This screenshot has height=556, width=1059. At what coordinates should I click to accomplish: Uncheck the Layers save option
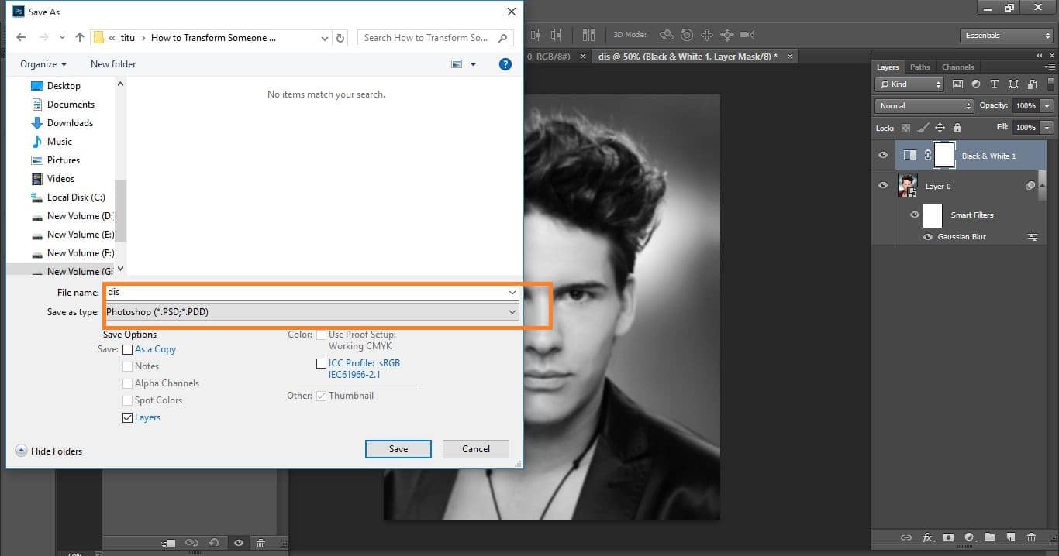(127, 417)
